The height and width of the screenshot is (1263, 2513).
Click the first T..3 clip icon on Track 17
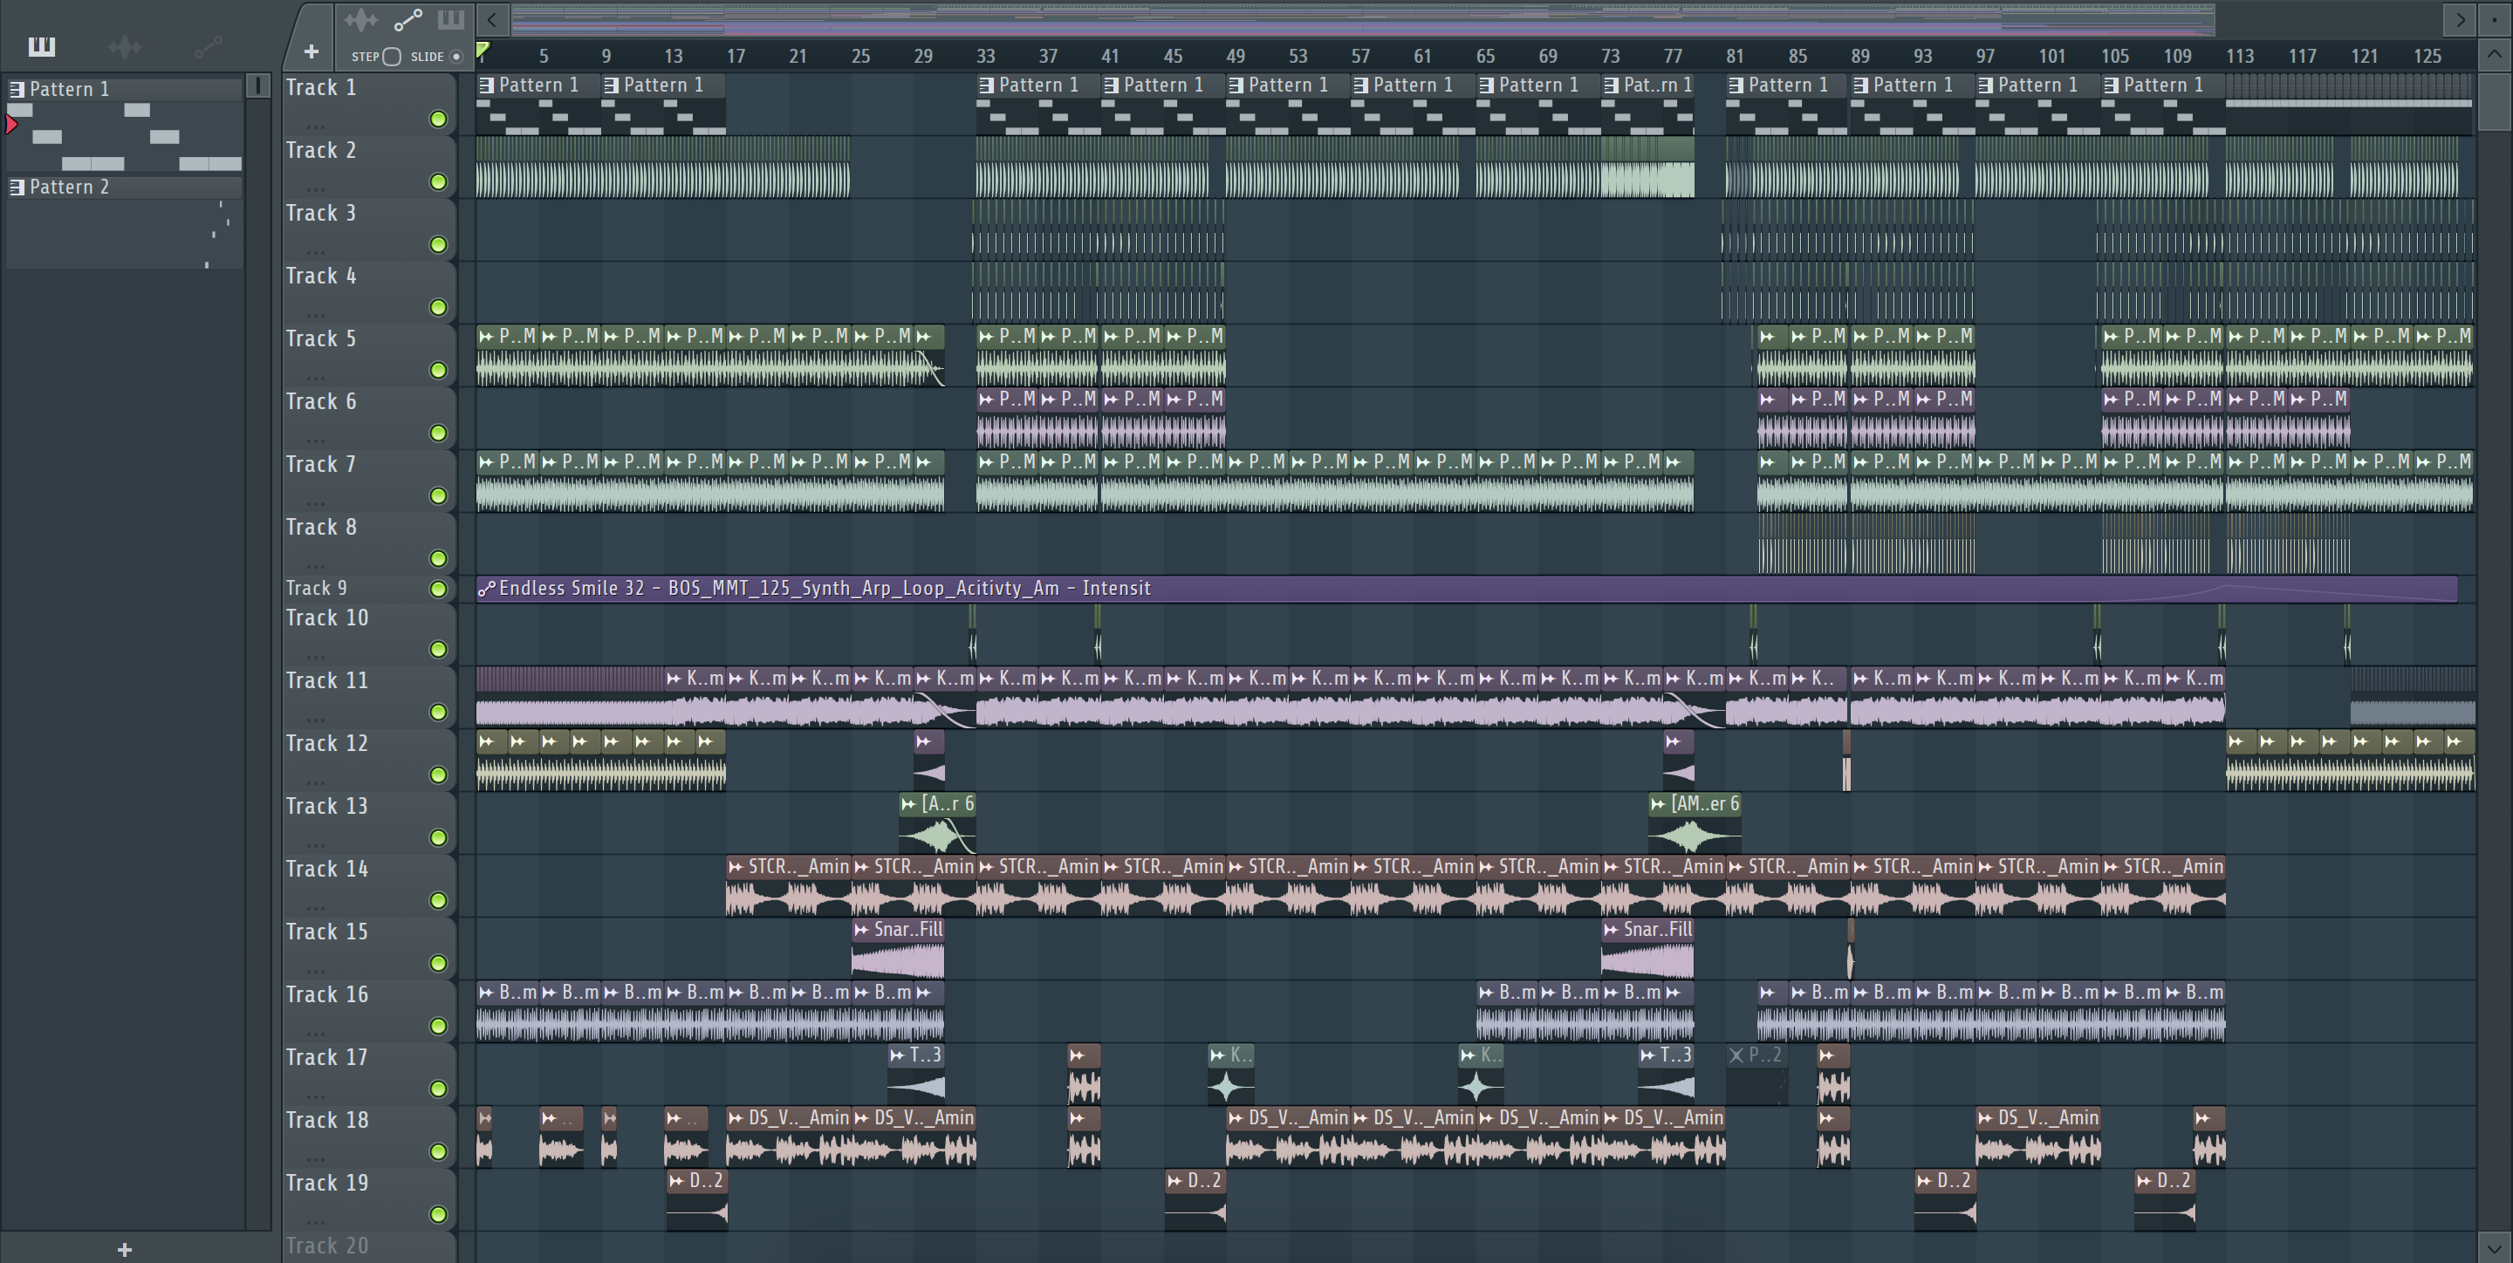click(x=898, y=1055)
